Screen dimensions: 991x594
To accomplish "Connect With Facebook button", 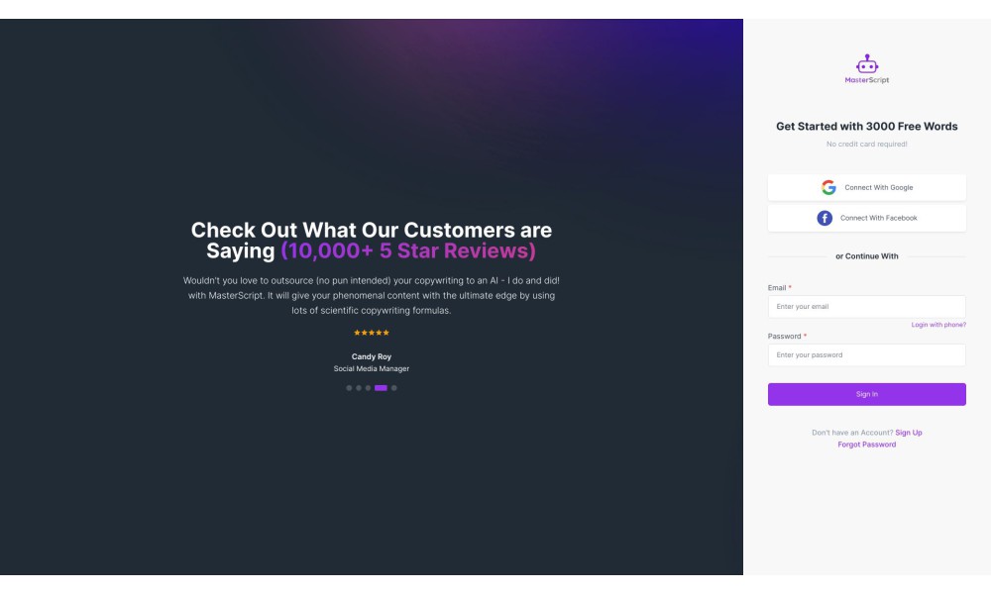I will pyautogui.click(x=866, y=218).
